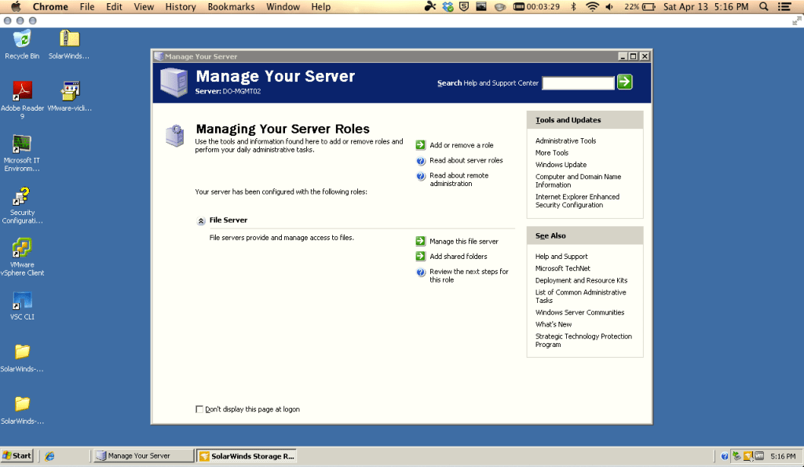The height and width of the screenshot is (467, 804).
Task: Collapse the File Server role section
Action: pyautogui.click(x=199, y=220)
